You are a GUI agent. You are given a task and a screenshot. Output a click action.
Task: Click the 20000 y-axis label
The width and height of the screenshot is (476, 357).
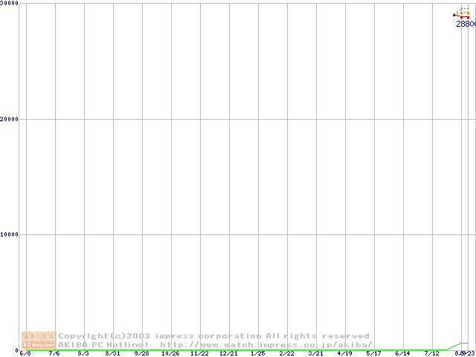point(10,119)
